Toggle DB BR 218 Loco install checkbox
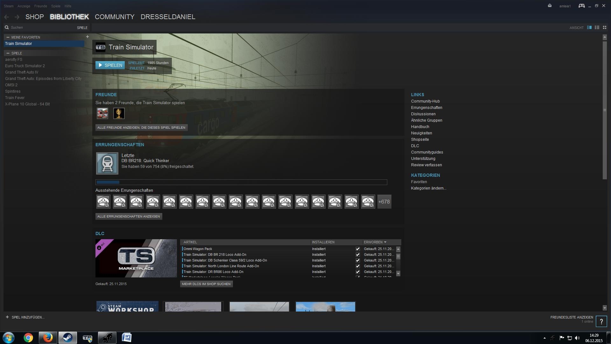The height and width of the screenshot is (344, 611). point(358,255)
